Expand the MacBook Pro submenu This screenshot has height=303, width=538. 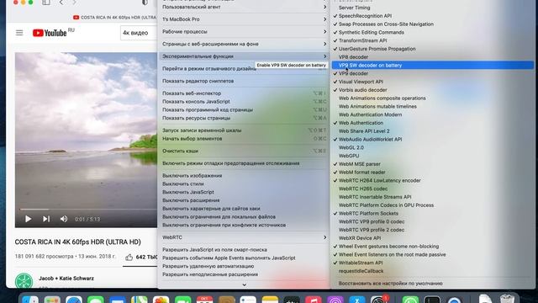click(x=244, y=19)
